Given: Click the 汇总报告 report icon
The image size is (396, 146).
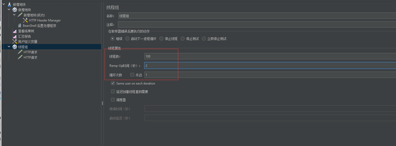Looking at the screenshot, I should tap(15, 36).
